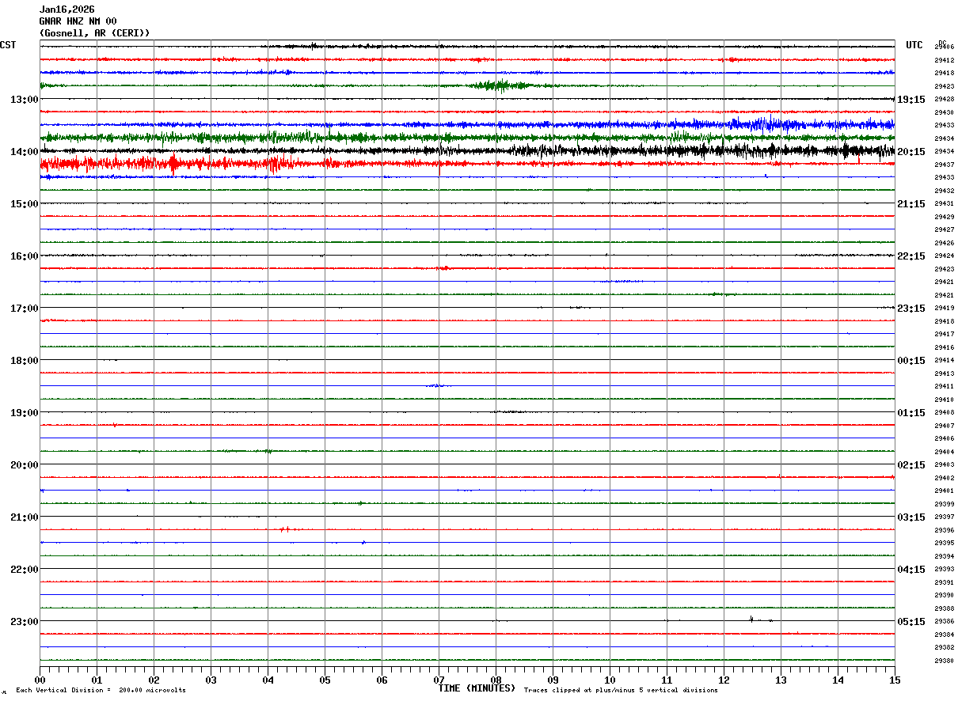
Task: Click the CST timezone label
Action: [8, 45]
